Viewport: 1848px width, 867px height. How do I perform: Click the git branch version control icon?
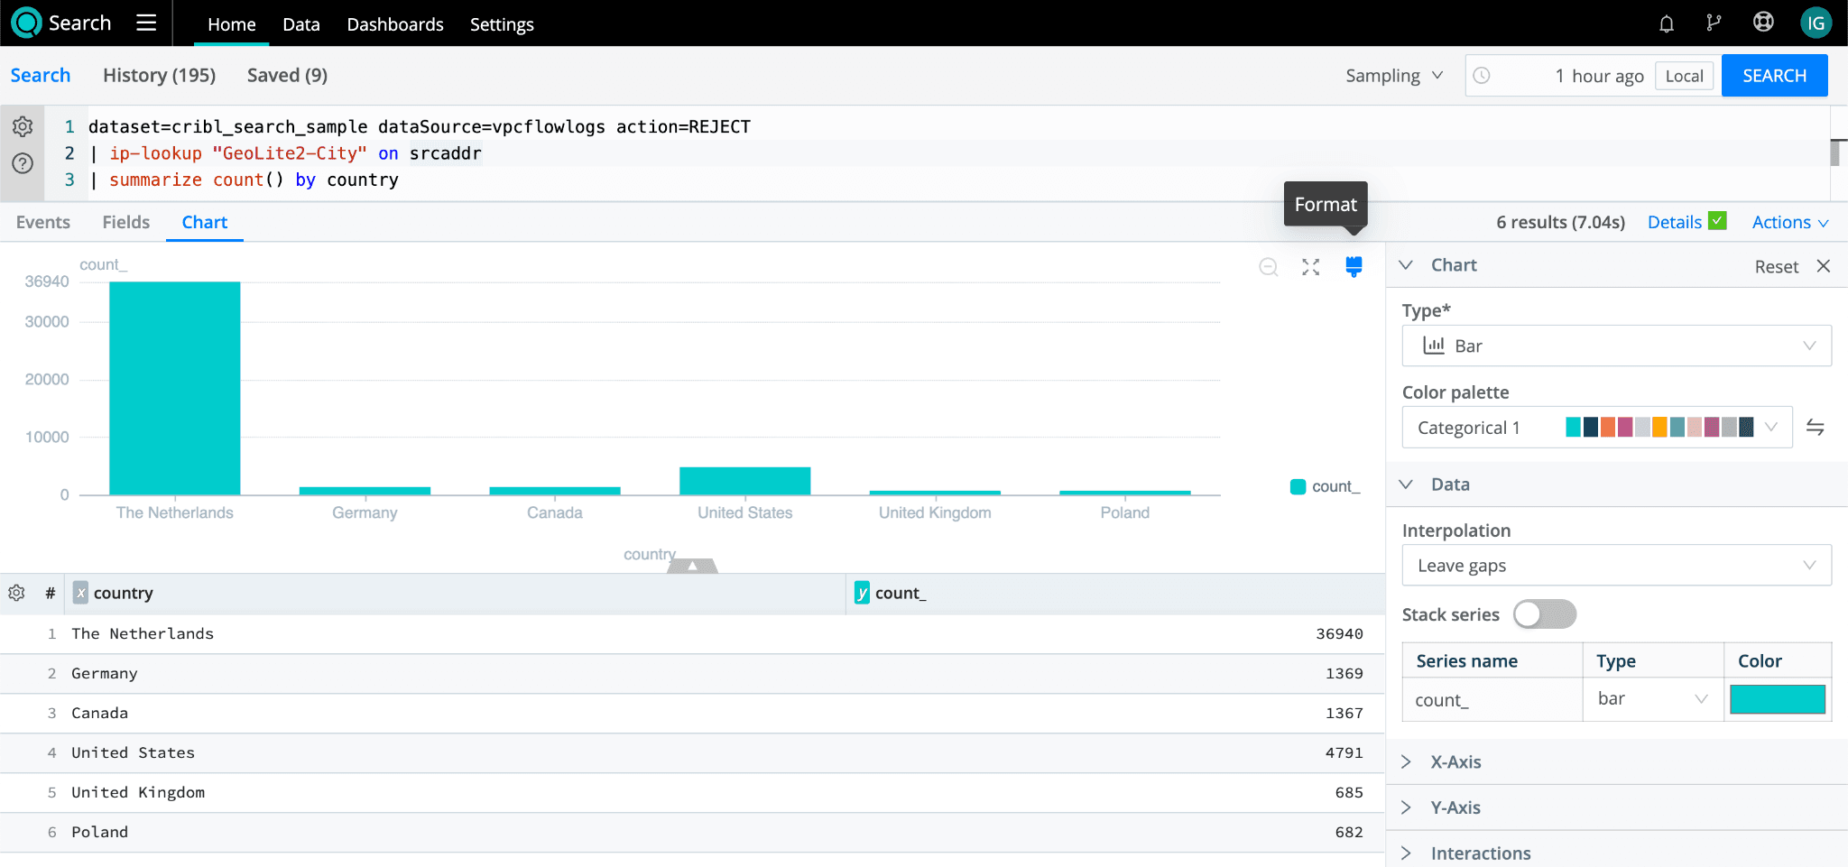(x=1714, y=23)
